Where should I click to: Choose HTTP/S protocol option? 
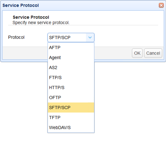[x=71, y=88]
